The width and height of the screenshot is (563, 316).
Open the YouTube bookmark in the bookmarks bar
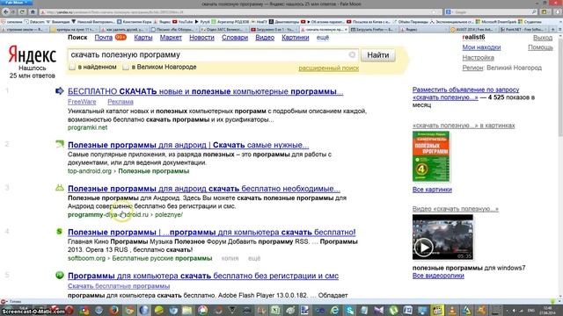coord(182,22)
